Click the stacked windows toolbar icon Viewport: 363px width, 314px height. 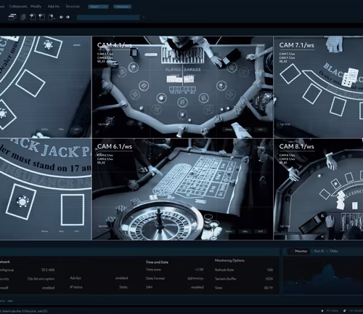pyautogui.click(x=12, y=17)
